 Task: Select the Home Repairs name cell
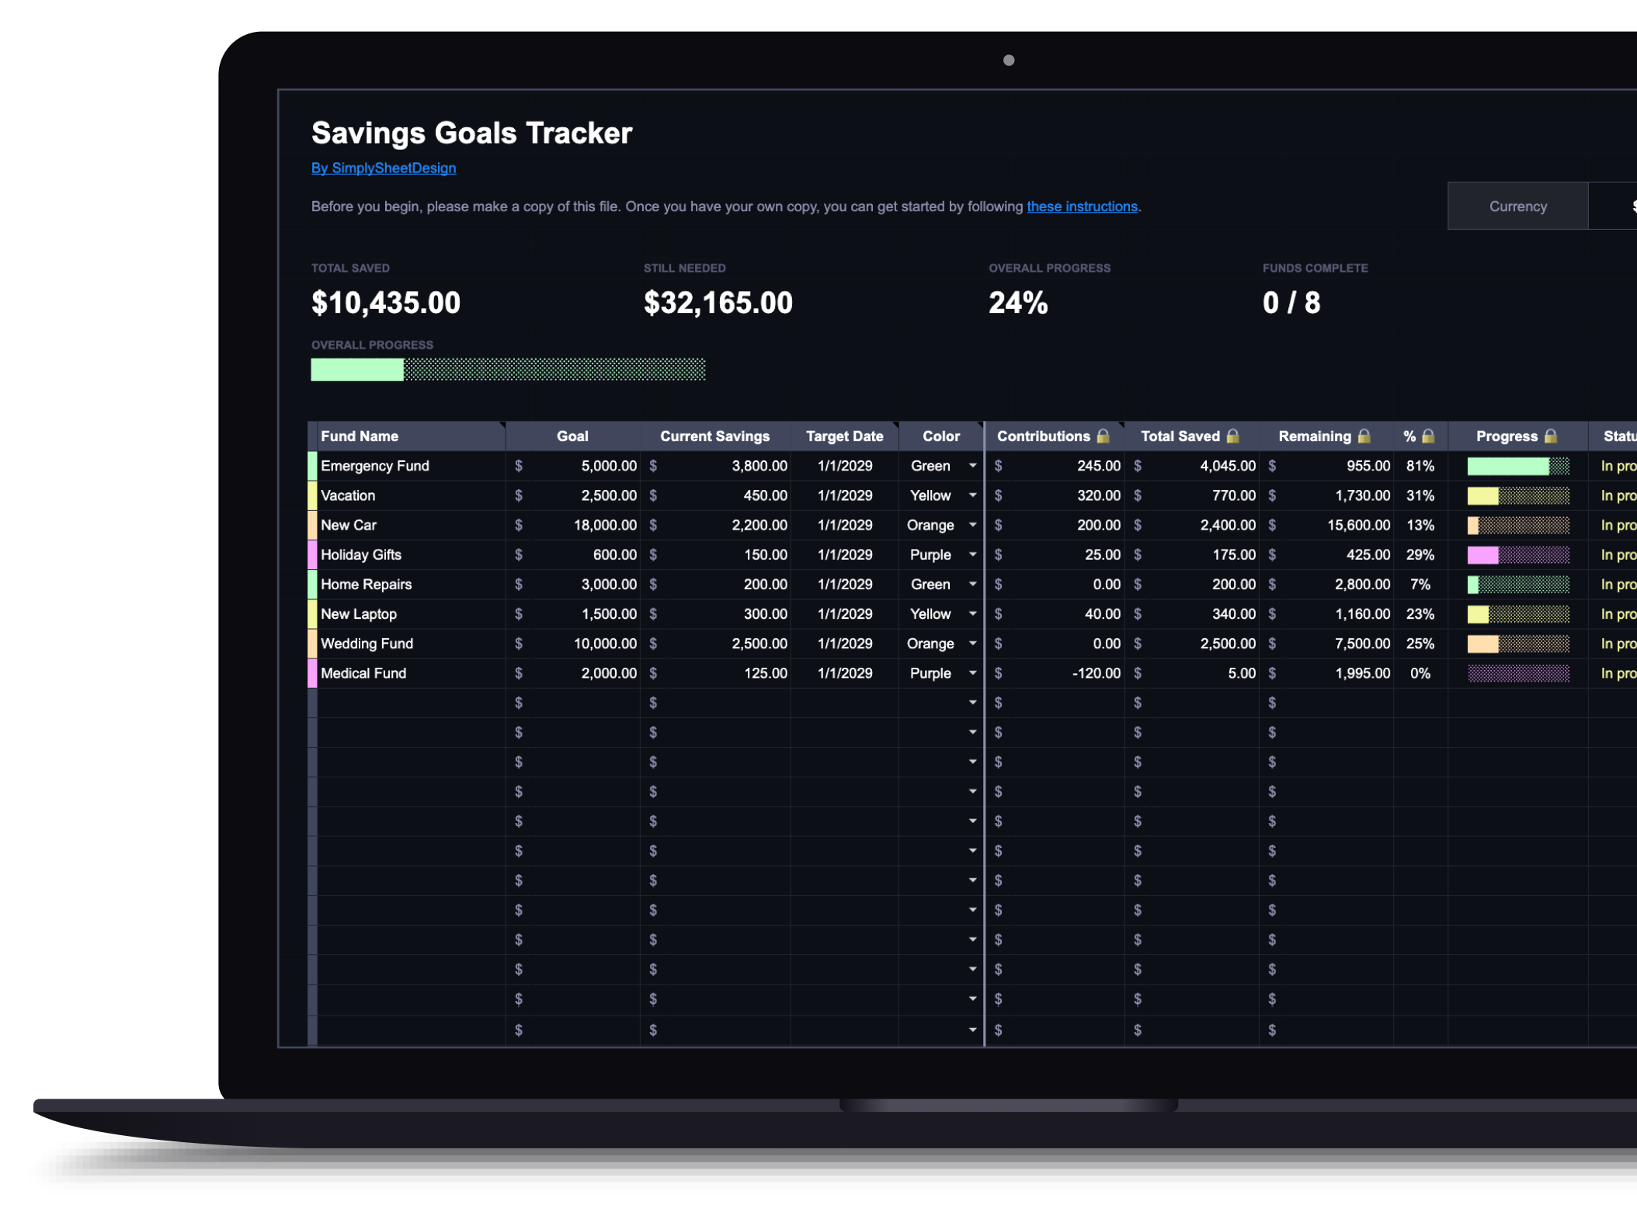(x=411, y=584)
